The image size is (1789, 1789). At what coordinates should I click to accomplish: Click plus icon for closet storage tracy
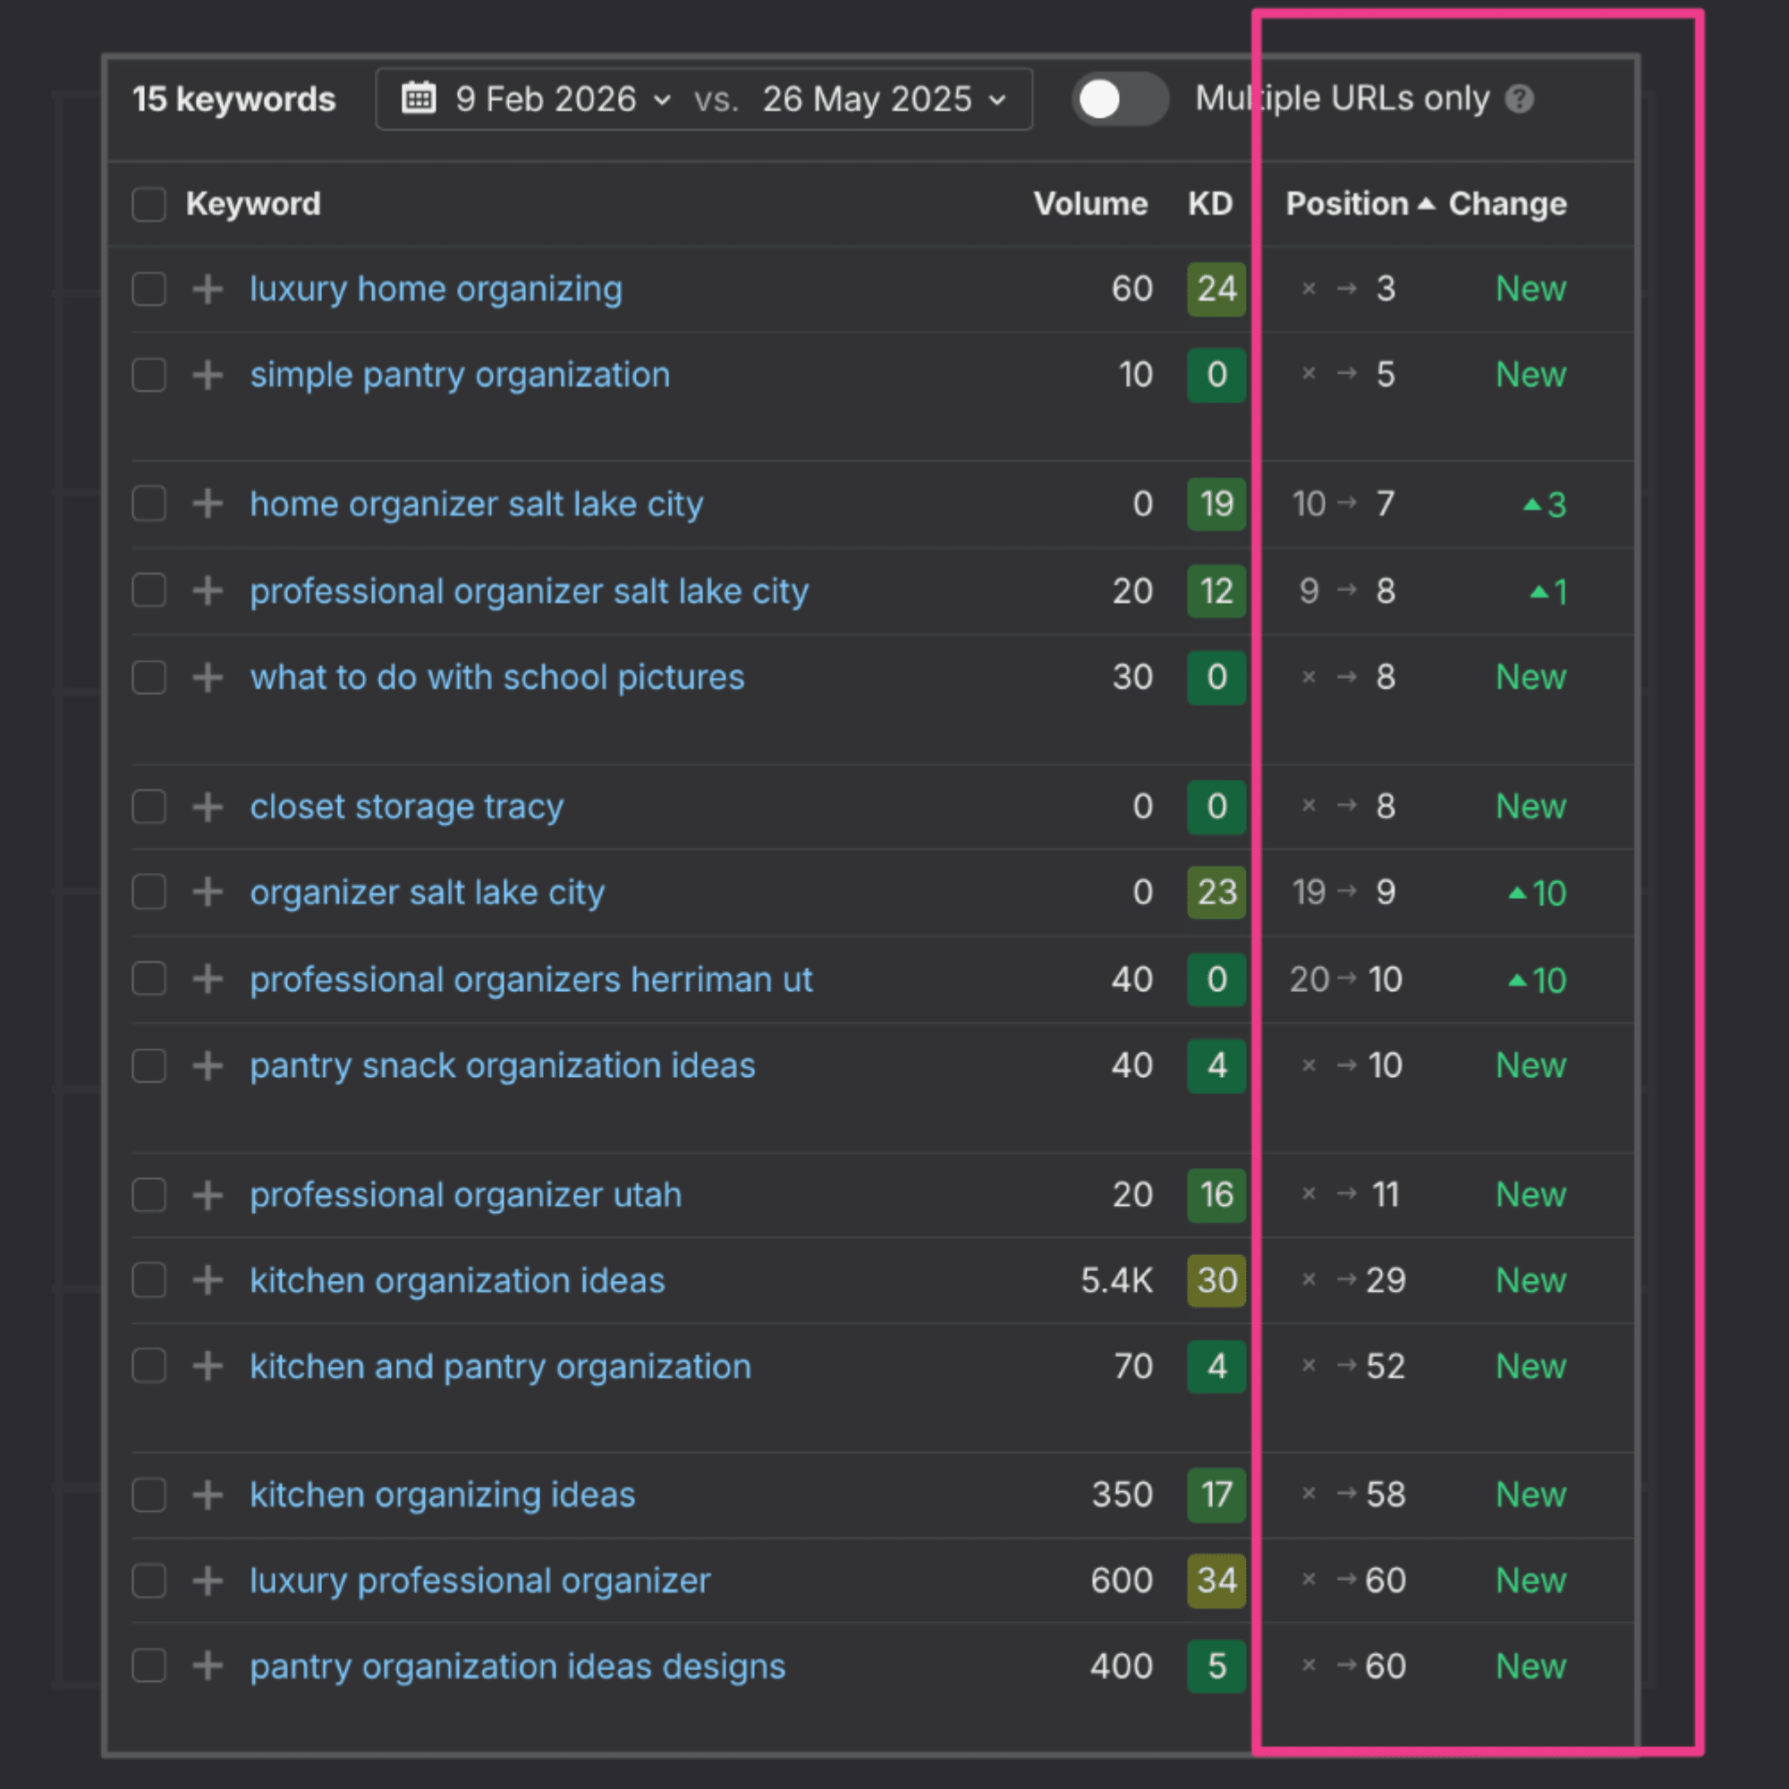(208, 807)
